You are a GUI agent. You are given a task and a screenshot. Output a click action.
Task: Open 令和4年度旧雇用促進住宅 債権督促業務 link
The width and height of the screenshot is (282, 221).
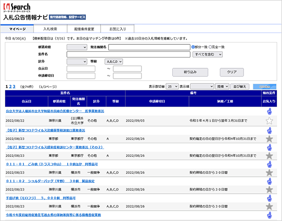tap(54, 215)
